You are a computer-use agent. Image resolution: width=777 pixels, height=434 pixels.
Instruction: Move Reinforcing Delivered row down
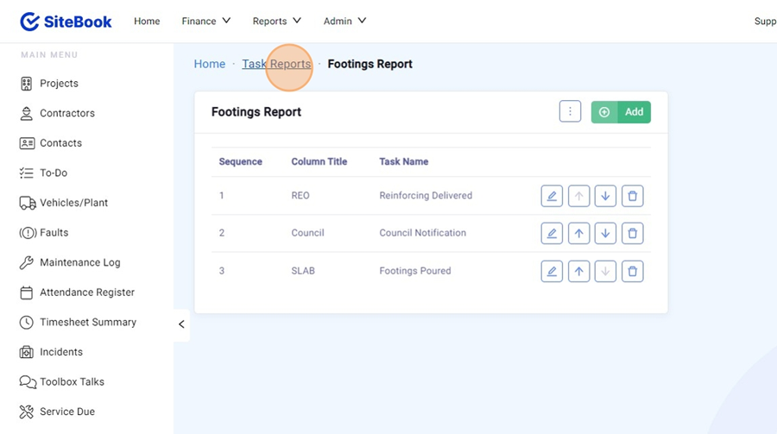pos(605,196)
